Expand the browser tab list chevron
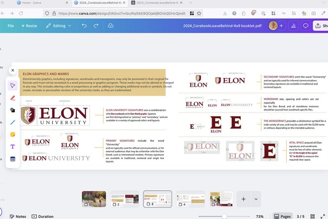The width and height of the screenshot is (328, 219). tap(323, 3)
